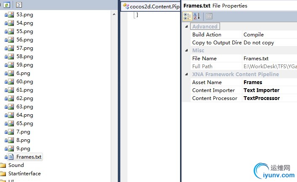Switch properties to Categorized view
This screenshot has width=297, height=182.
pos(188,16)
